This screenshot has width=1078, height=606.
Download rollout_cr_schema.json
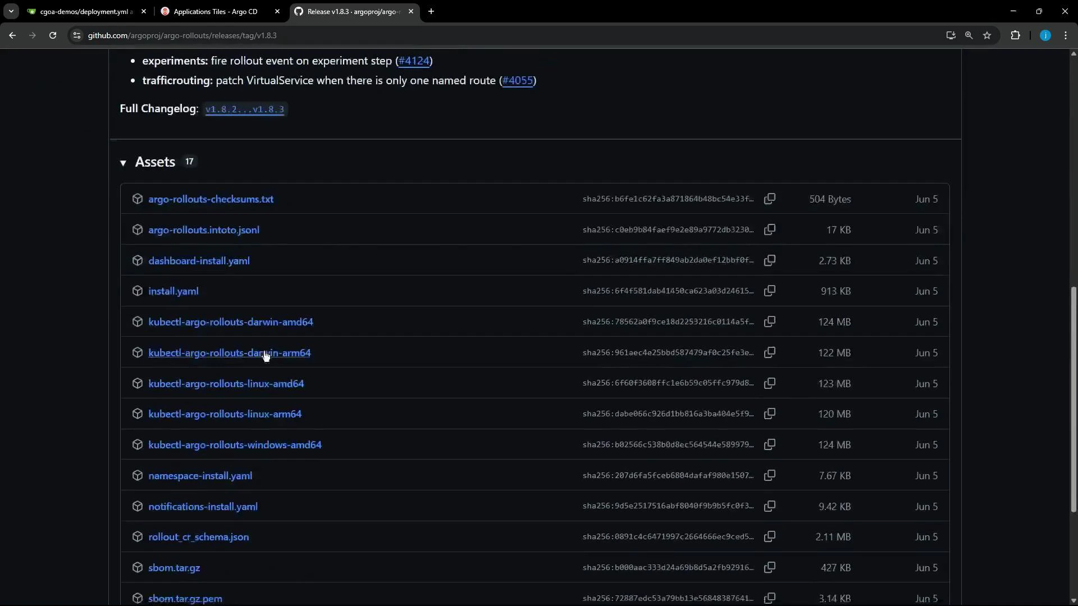[x=198, y=536]
